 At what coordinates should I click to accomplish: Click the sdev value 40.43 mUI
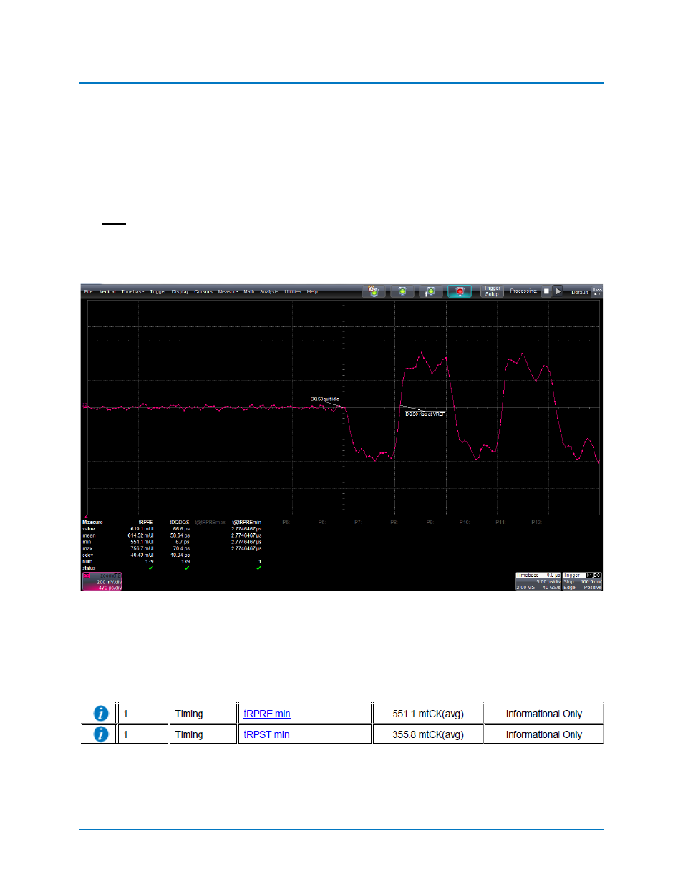(x=142, y=555)
